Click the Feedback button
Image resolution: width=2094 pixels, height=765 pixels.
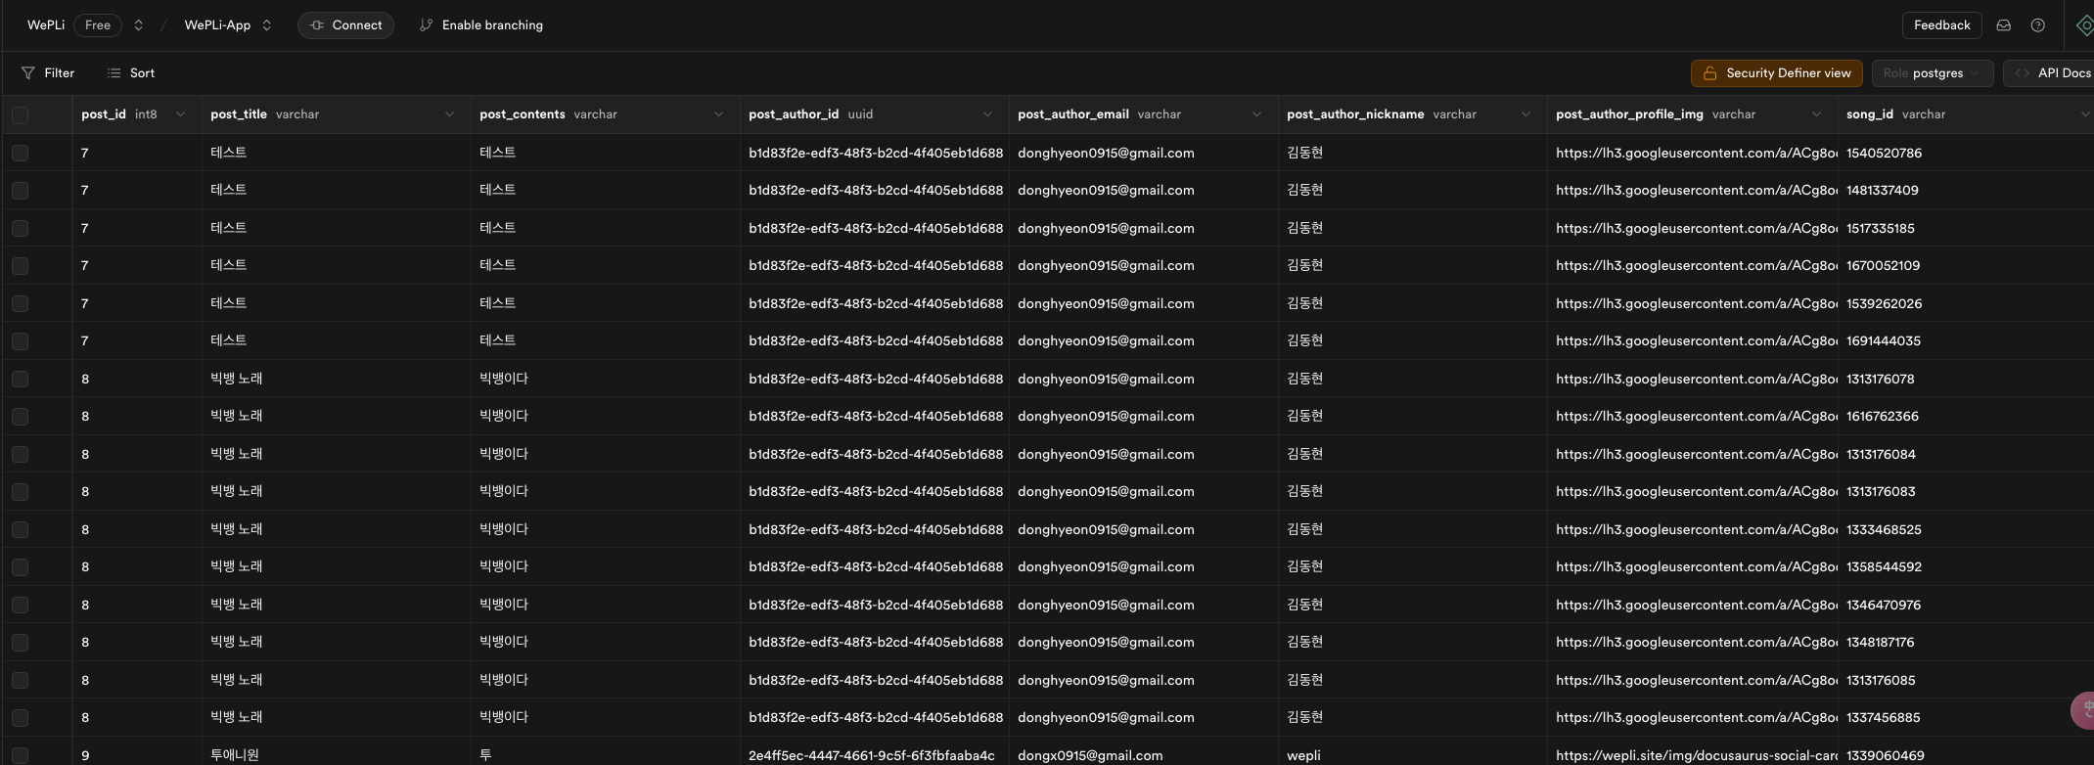1941,25
